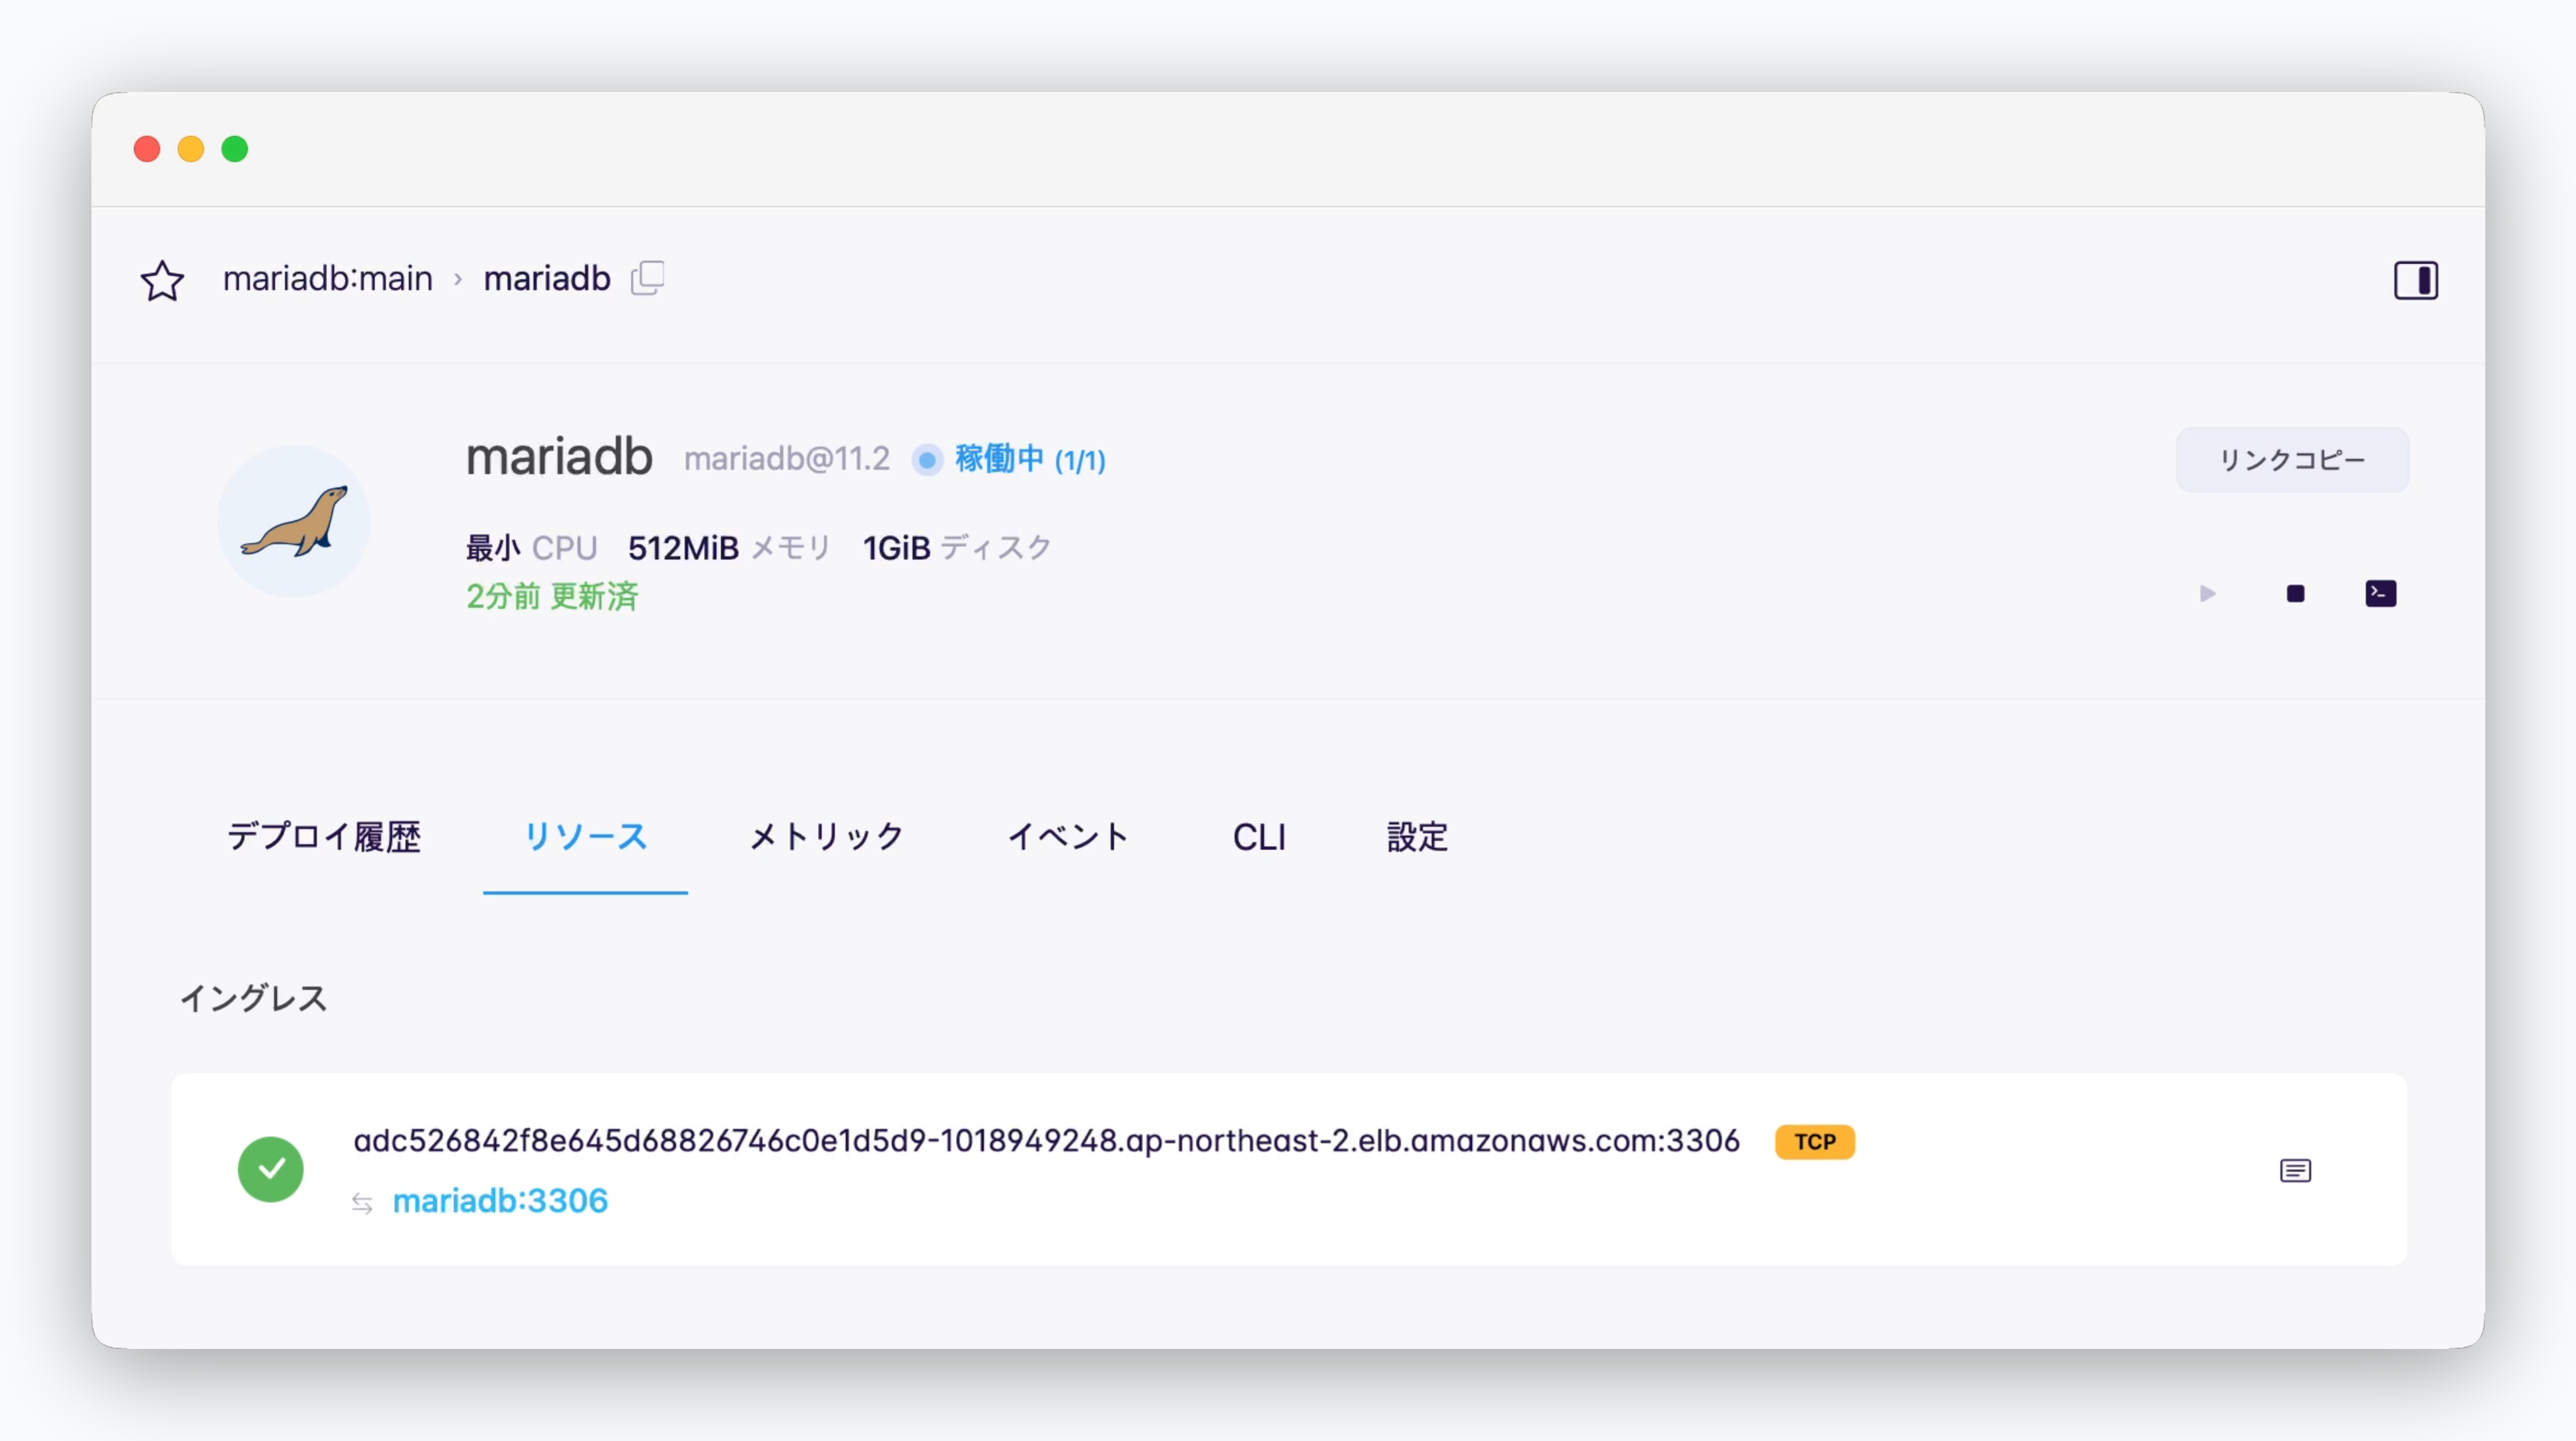Stop the service with the stop icon
This screenshot has height=1441, width=2576.
pyautogui.click(x=2295, y=594)
